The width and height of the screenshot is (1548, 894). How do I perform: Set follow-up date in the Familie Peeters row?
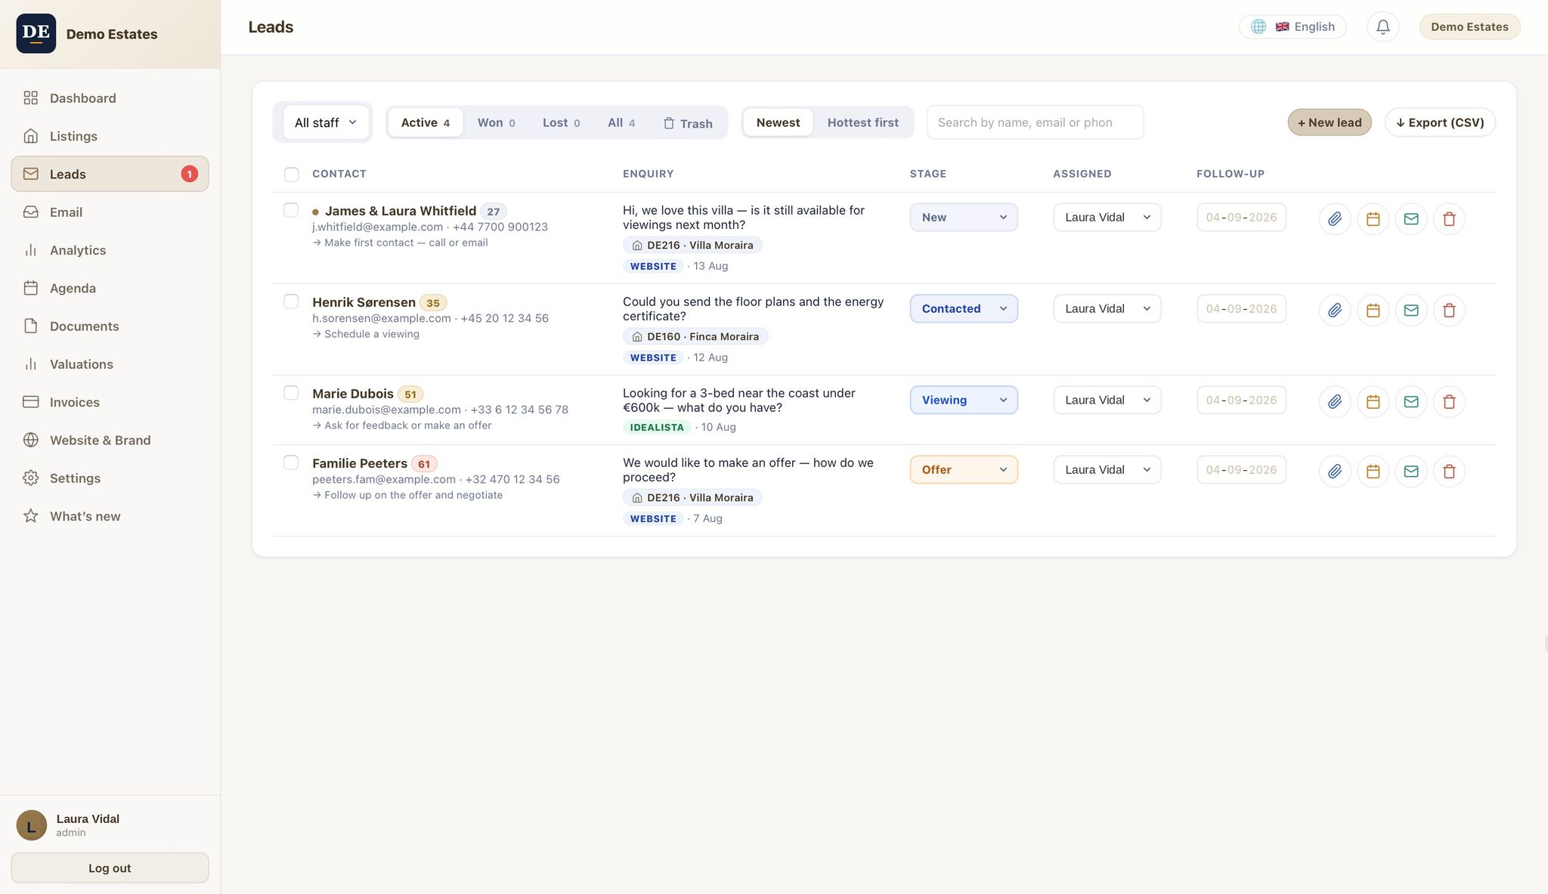click(x=1241, y=470)
